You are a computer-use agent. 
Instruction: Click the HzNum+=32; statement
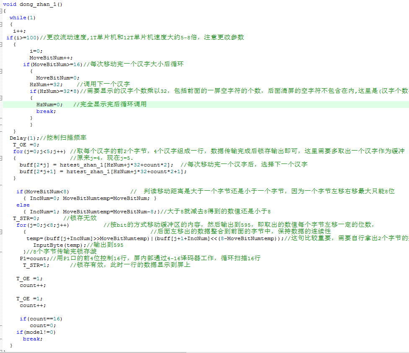(46, 84)
